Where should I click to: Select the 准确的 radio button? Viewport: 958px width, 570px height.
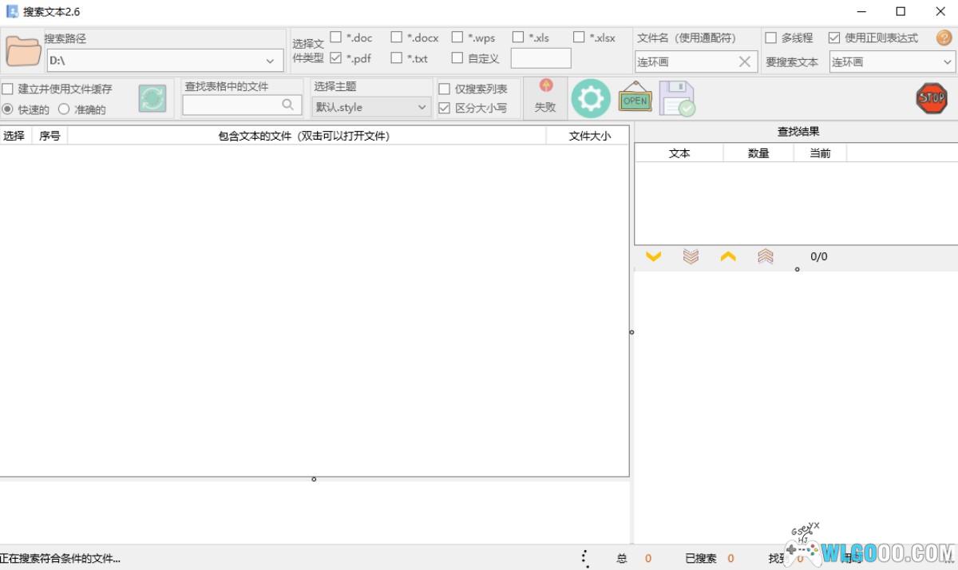[x=64, y=109]
